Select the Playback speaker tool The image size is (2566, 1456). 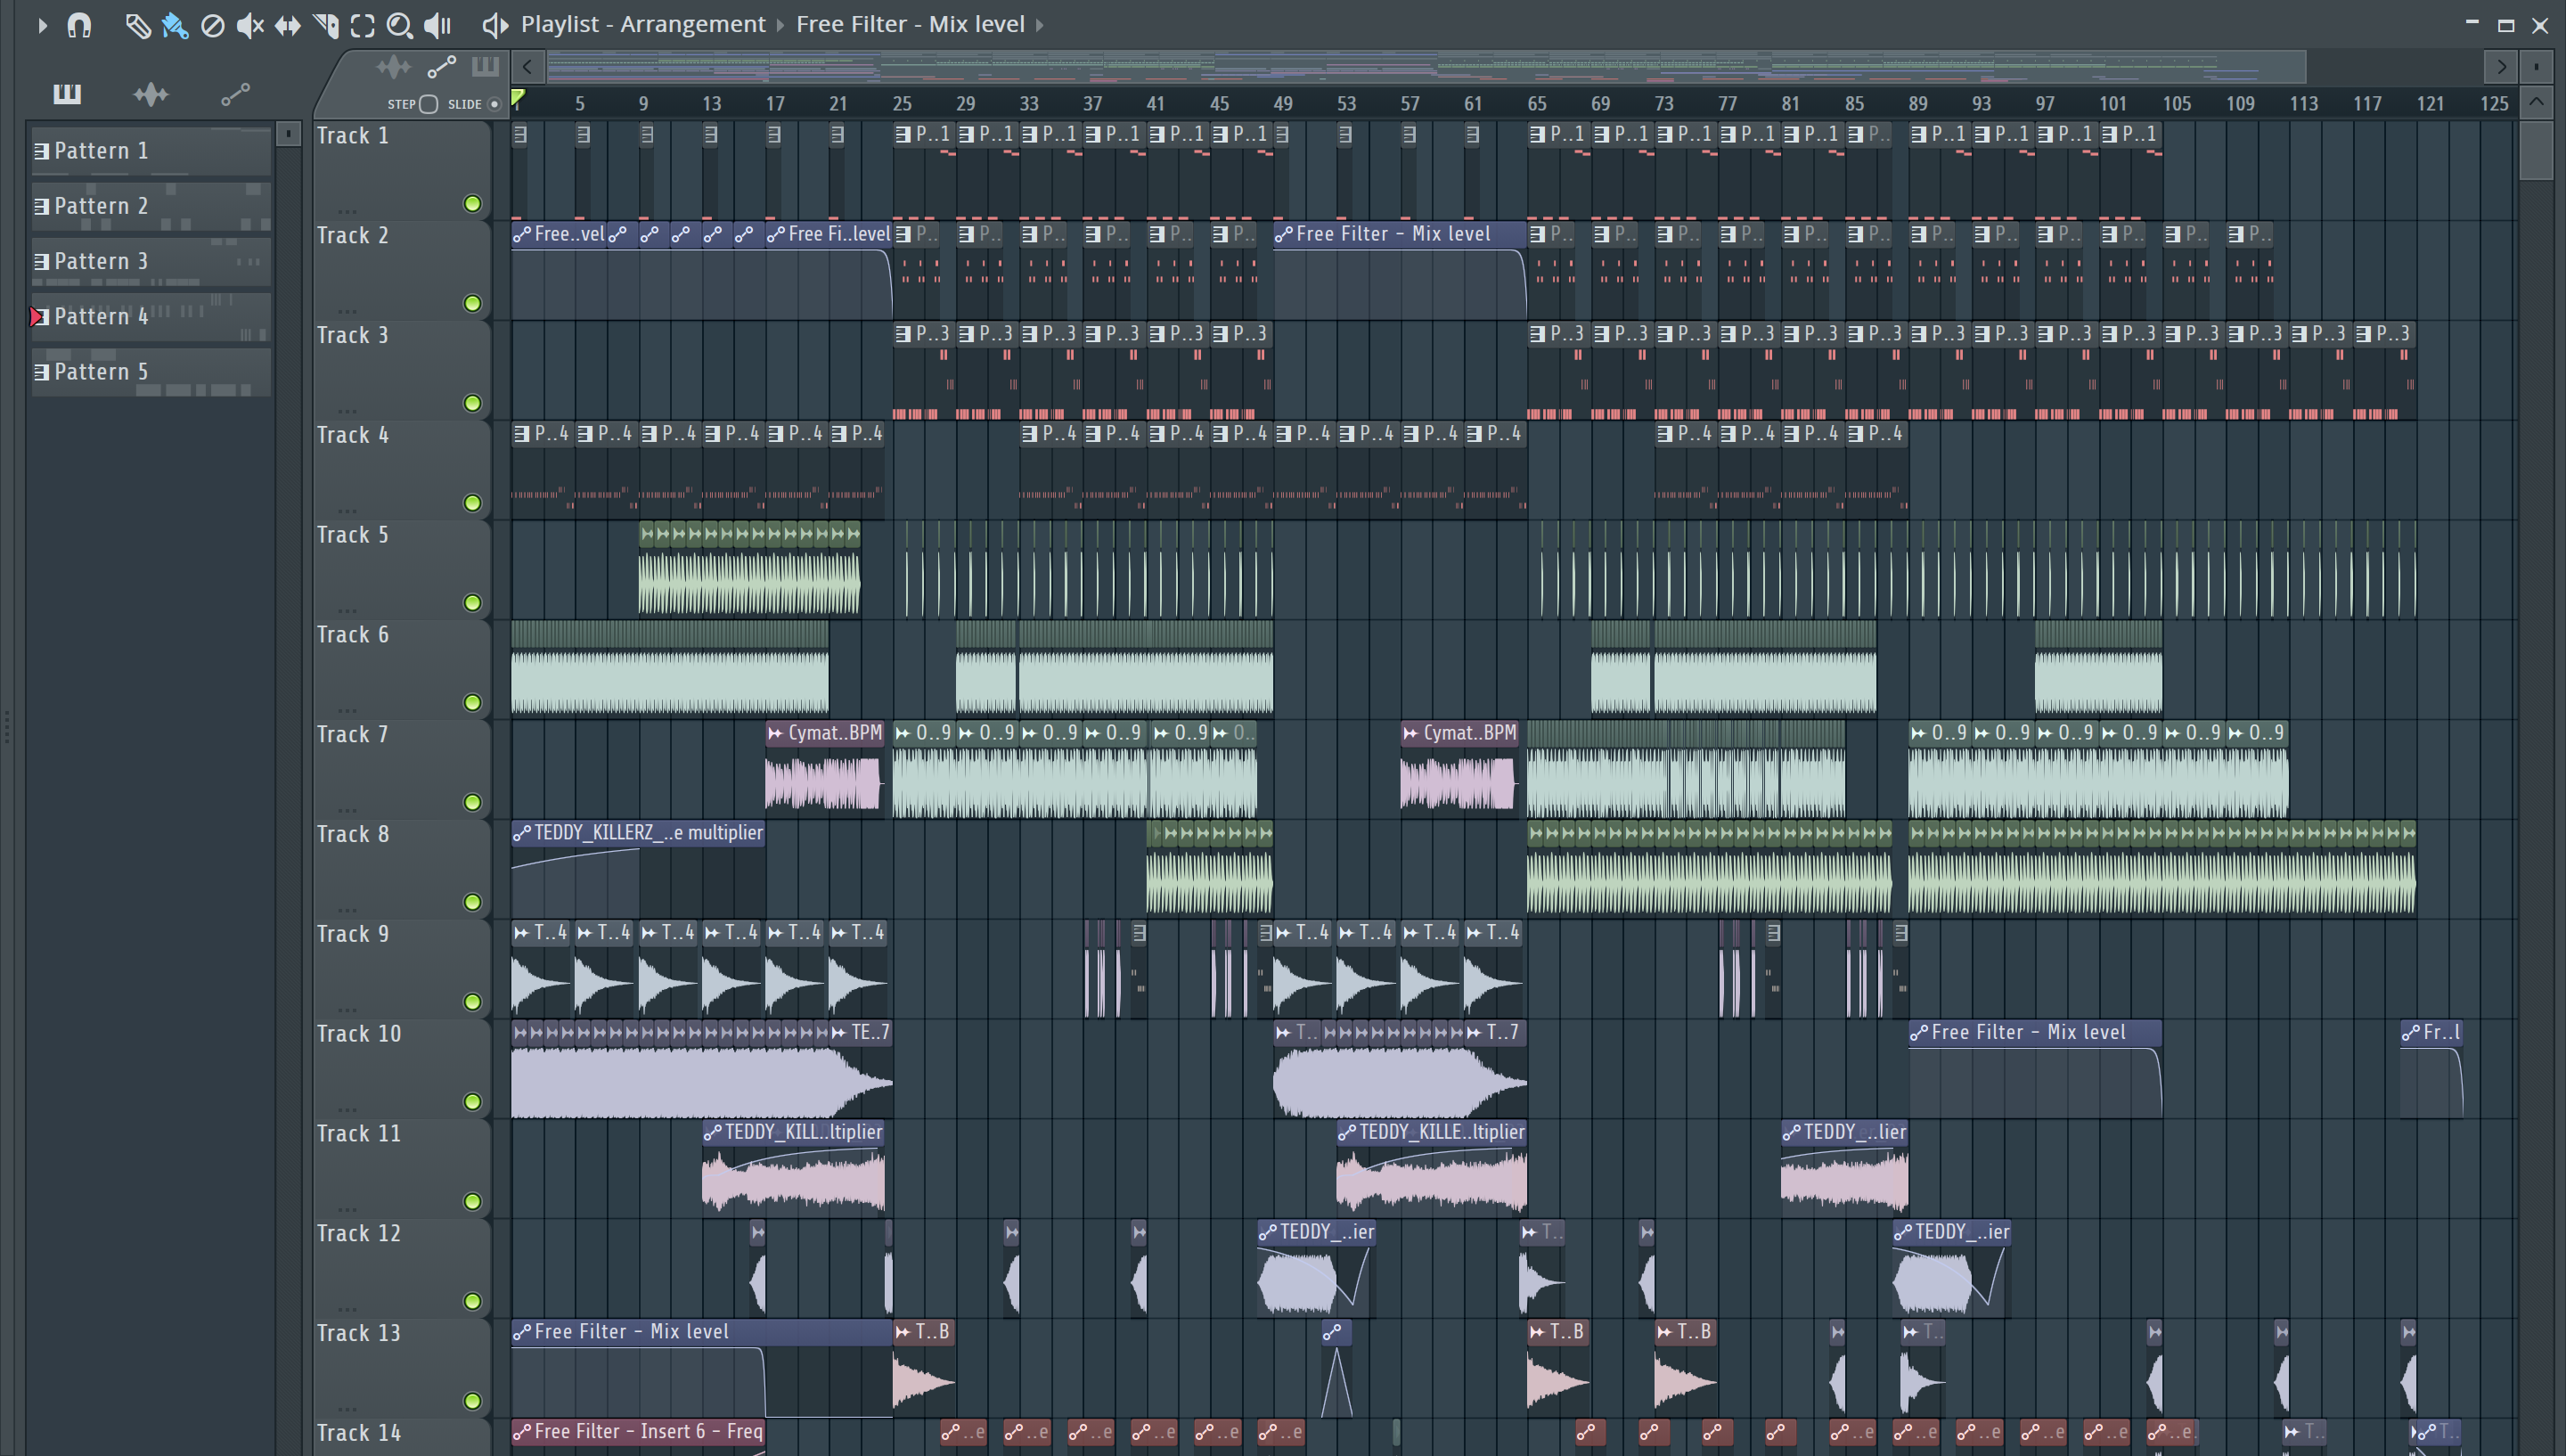click(x=437, y=25)
